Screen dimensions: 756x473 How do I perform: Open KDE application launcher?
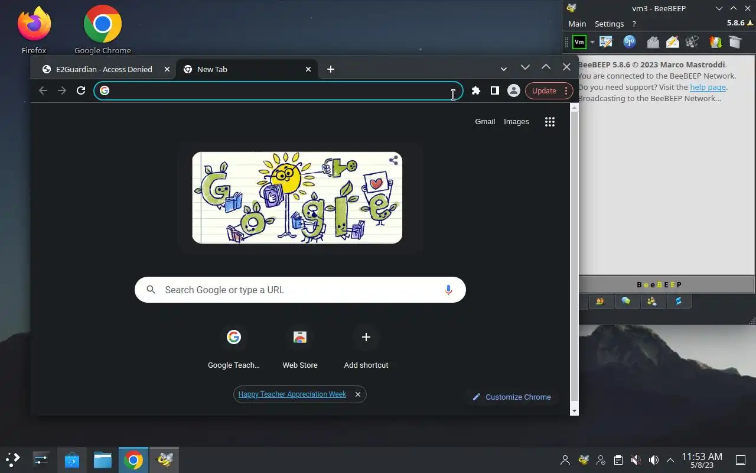click(x=13, y=459)
